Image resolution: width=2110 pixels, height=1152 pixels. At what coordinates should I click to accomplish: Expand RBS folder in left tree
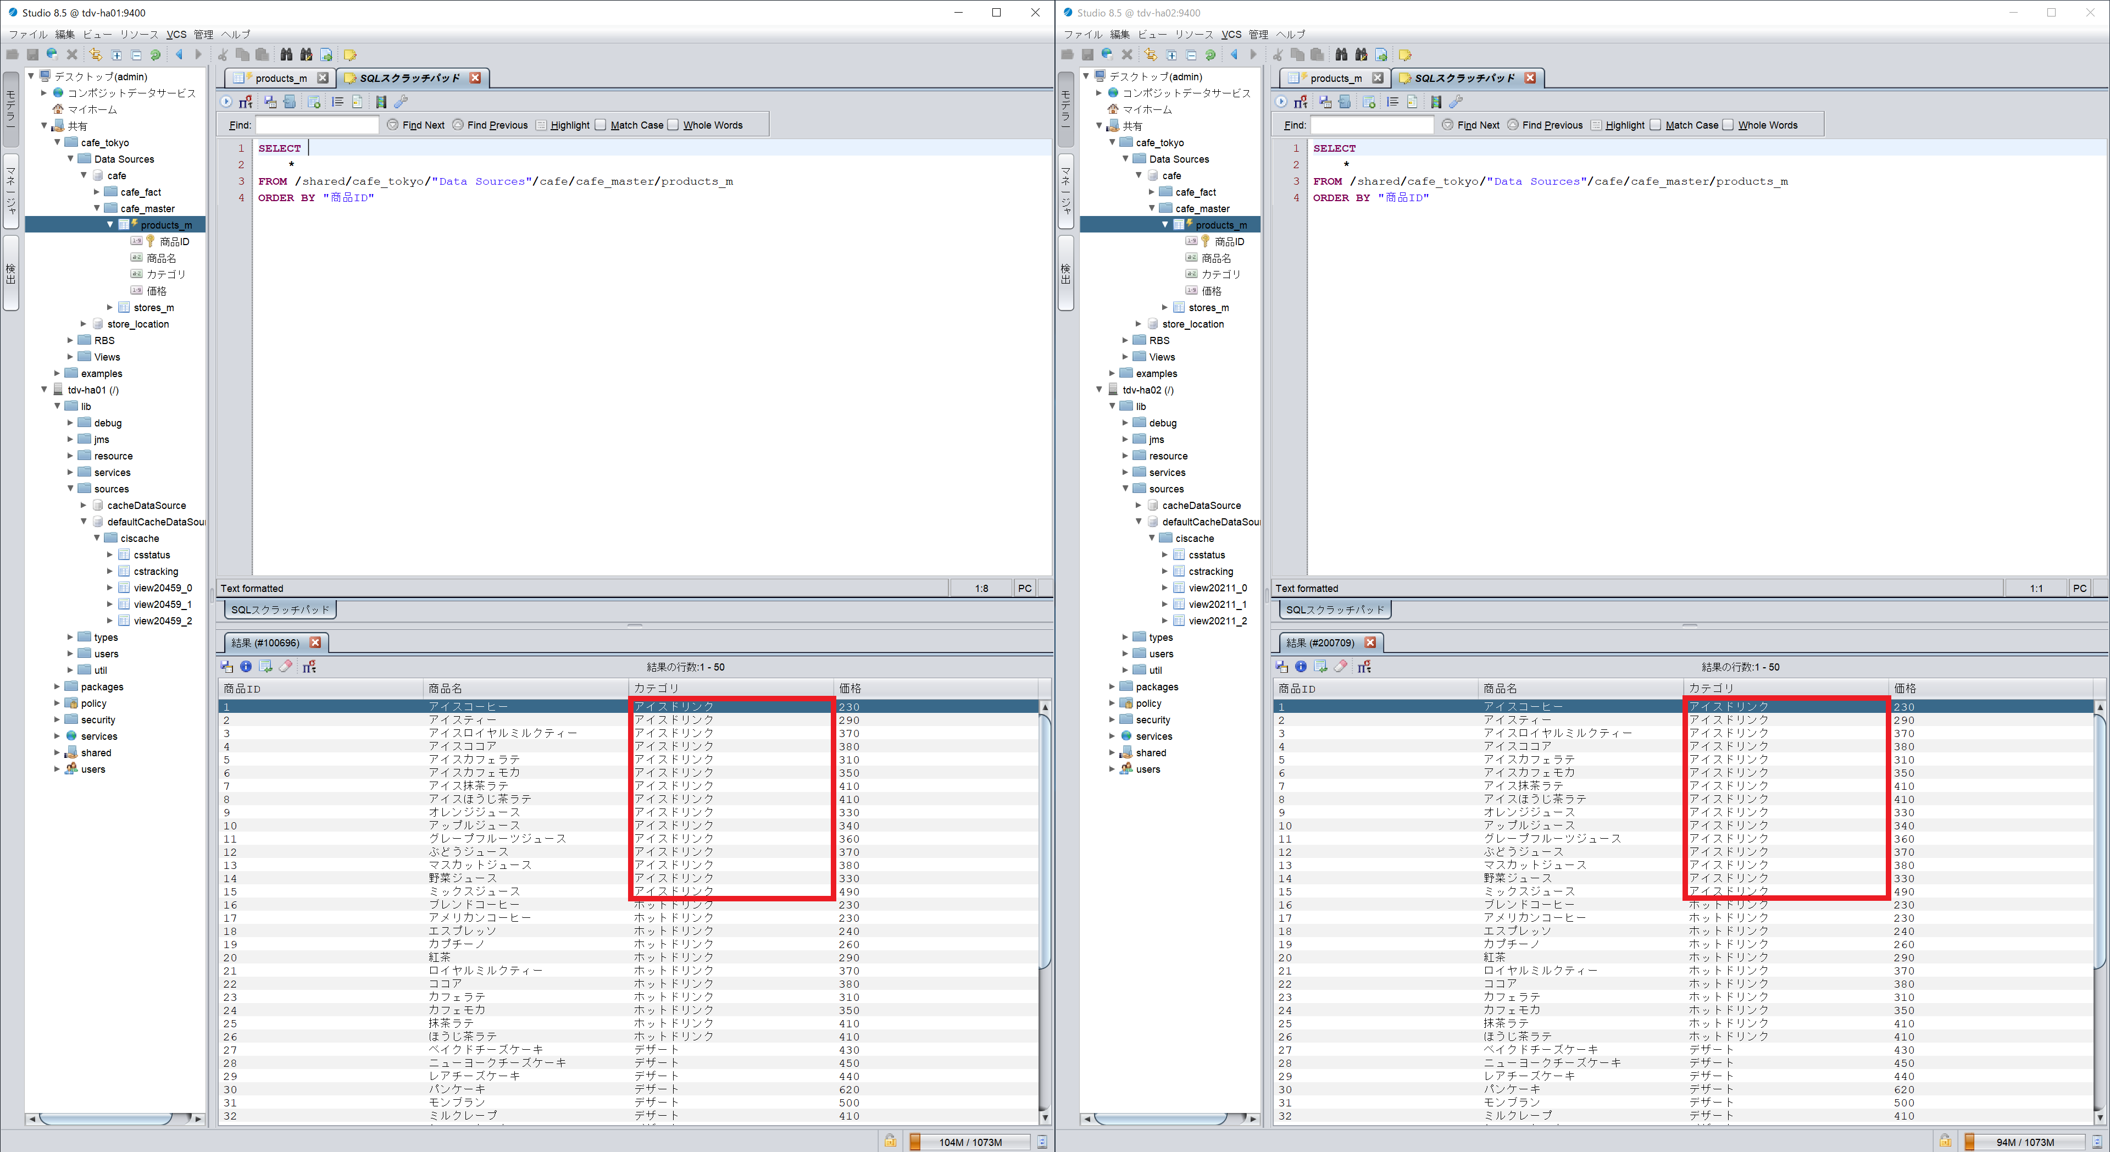70,340
